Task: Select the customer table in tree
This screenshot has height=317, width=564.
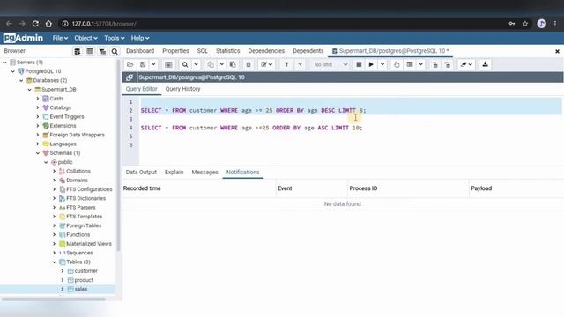Action: point(86,271)
